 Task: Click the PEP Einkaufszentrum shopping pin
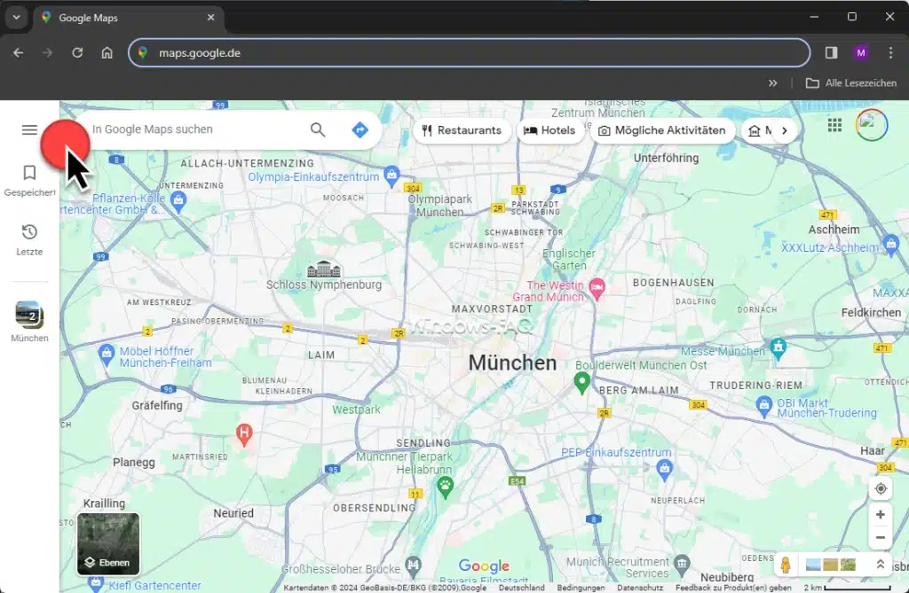(664, 469)
